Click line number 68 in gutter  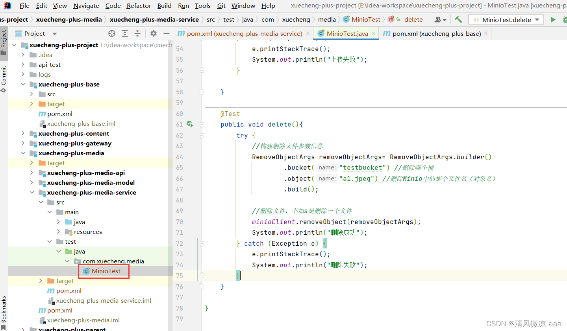coord(180,200)
